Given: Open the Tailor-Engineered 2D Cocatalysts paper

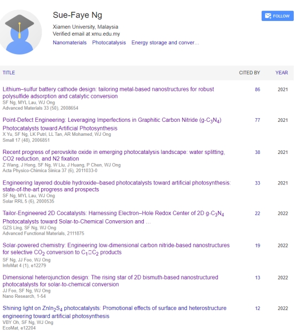Looking at the screenshot, I should [x=113, y=217].
